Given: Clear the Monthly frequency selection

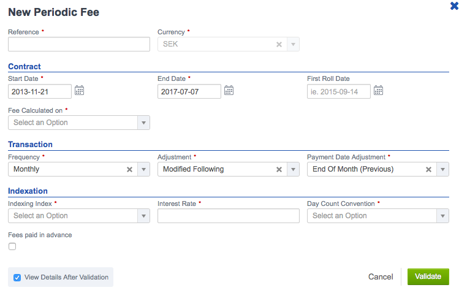Looking at the screenshot, I should click(130, 169).
